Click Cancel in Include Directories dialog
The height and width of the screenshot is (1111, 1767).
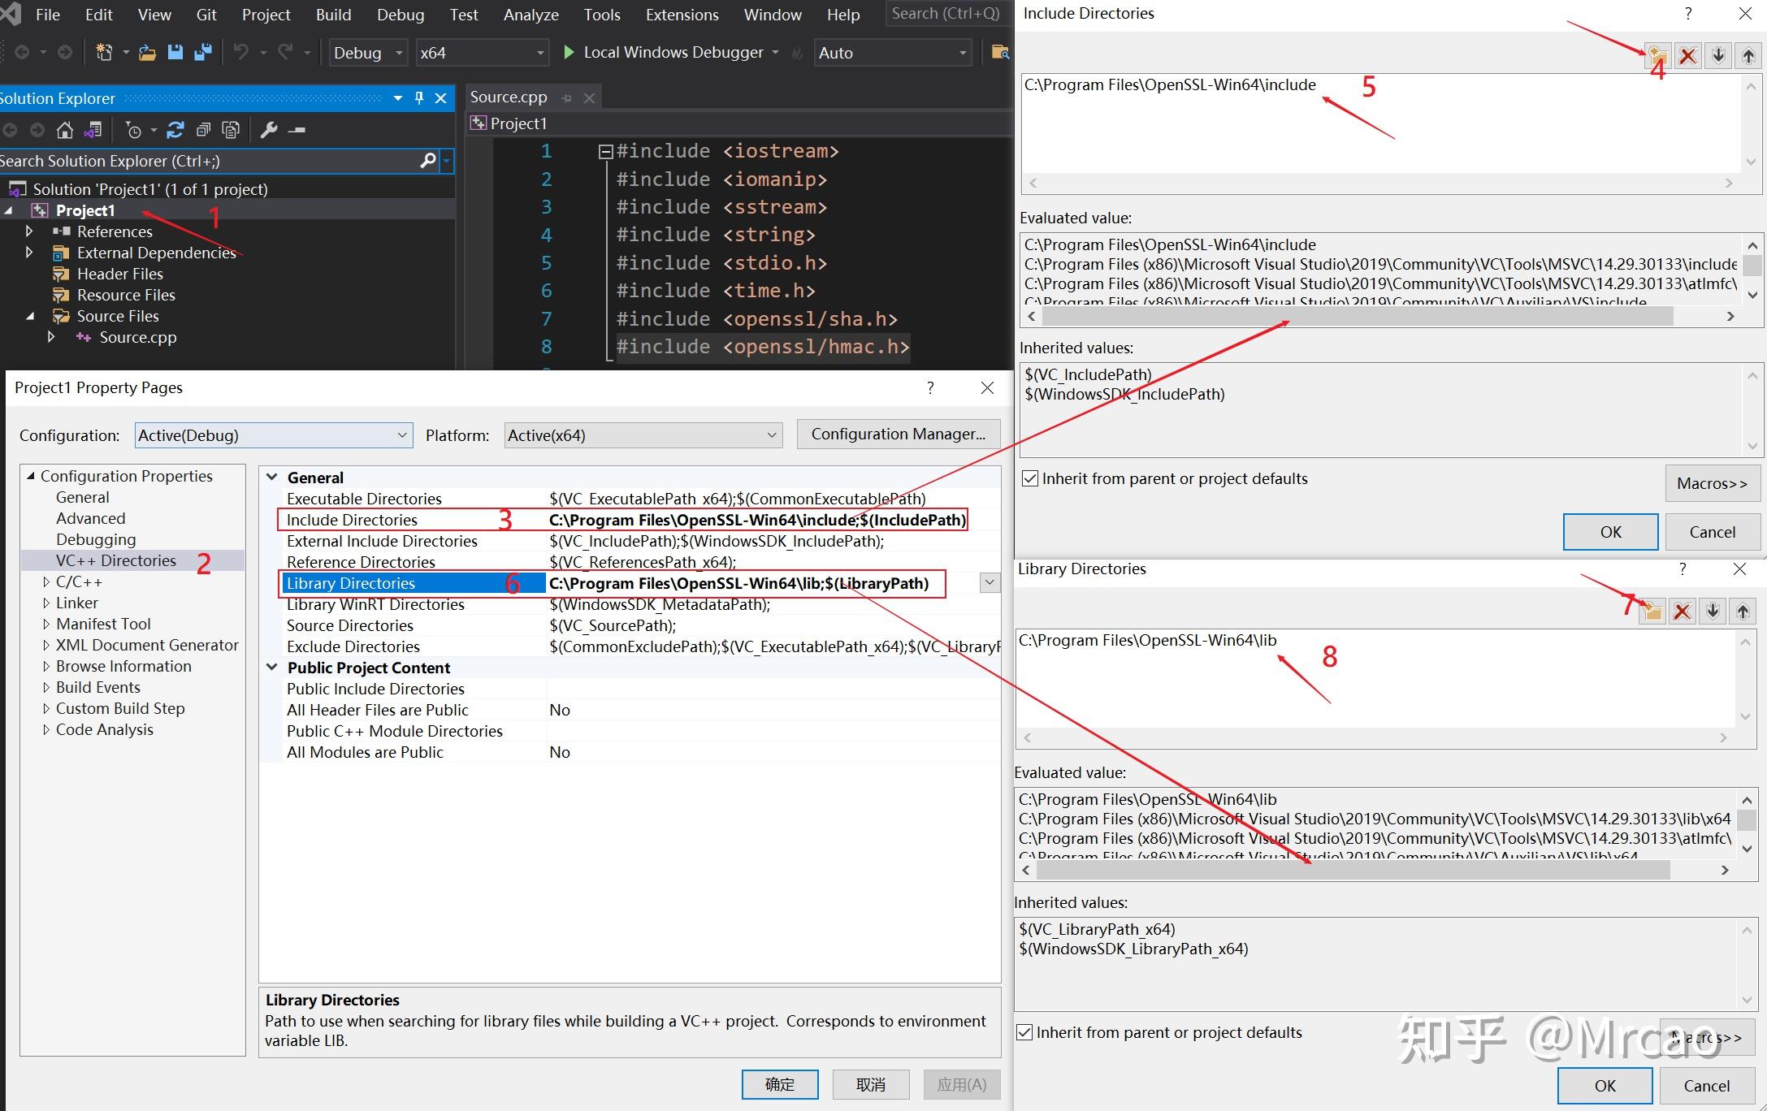pos(1712,532)
